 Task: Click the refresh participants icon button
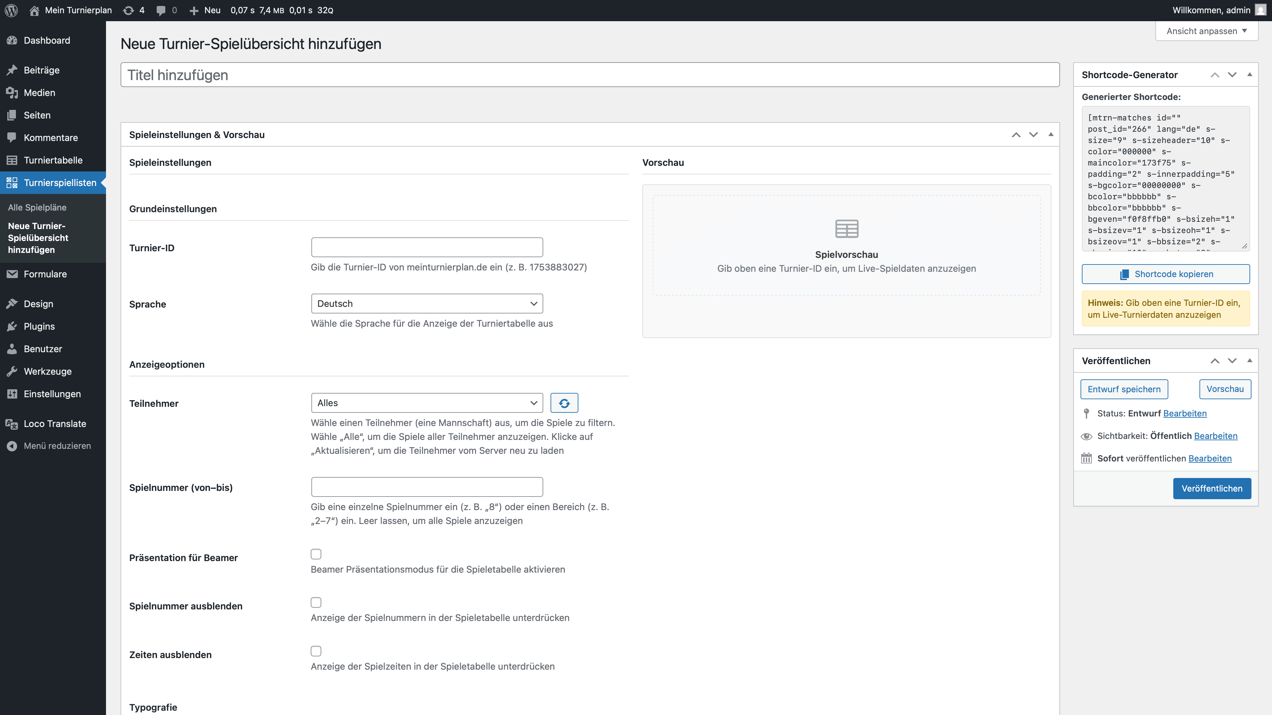coord(564,403)
